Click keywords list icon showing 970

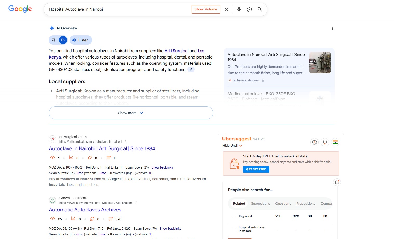point(111,219)
